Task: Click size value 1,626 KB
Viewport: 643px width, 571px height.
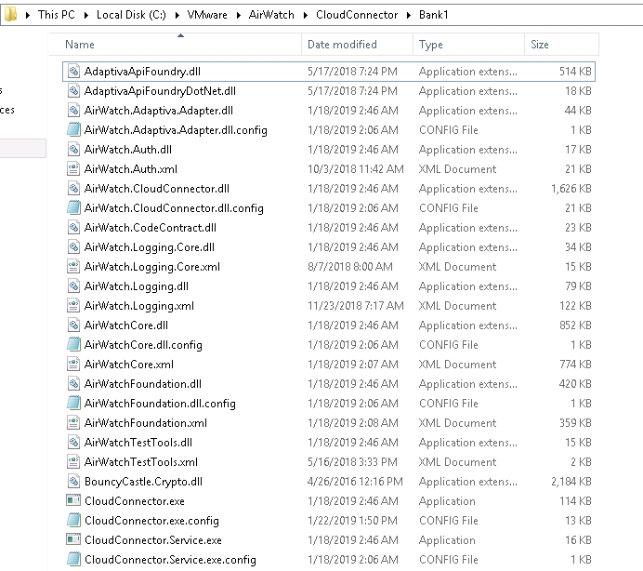Action: click(571, 189)
